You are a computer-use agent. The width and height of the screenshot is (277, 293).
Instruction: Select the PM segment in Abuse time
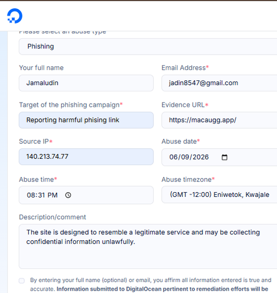tap(52, 195)
